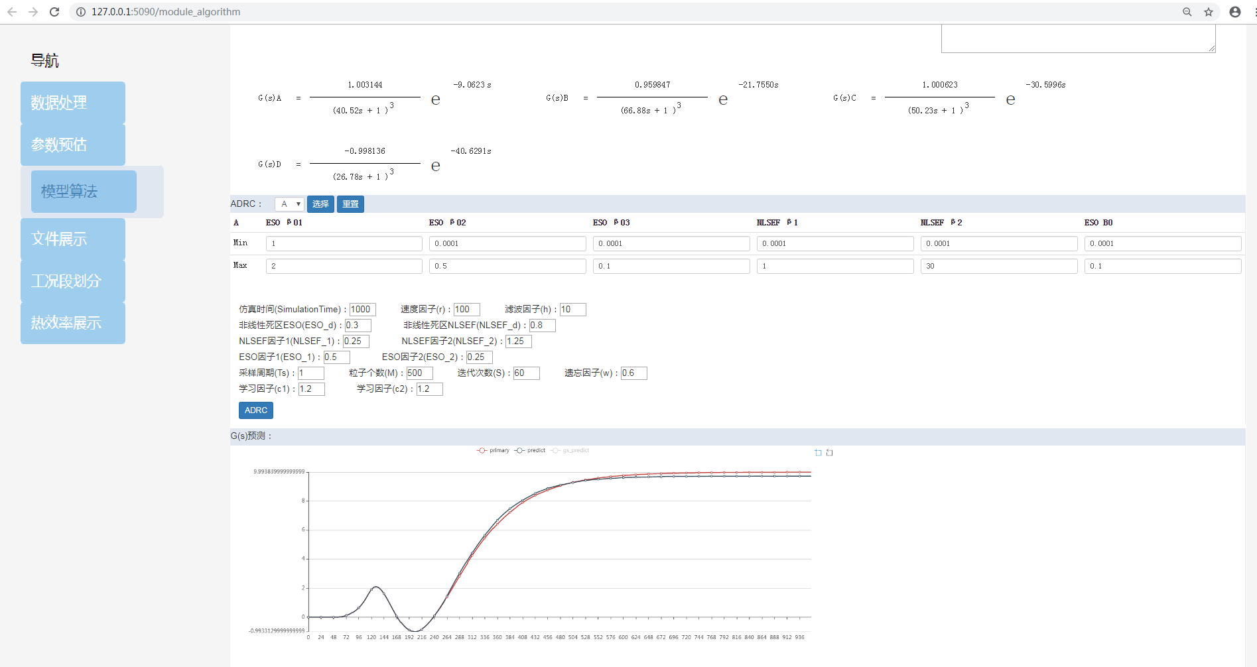Image resolution: width=1257 pixels, height=667 pixels.
Task: Click the 导航 sidebar heading
Action: click(45, 60)
